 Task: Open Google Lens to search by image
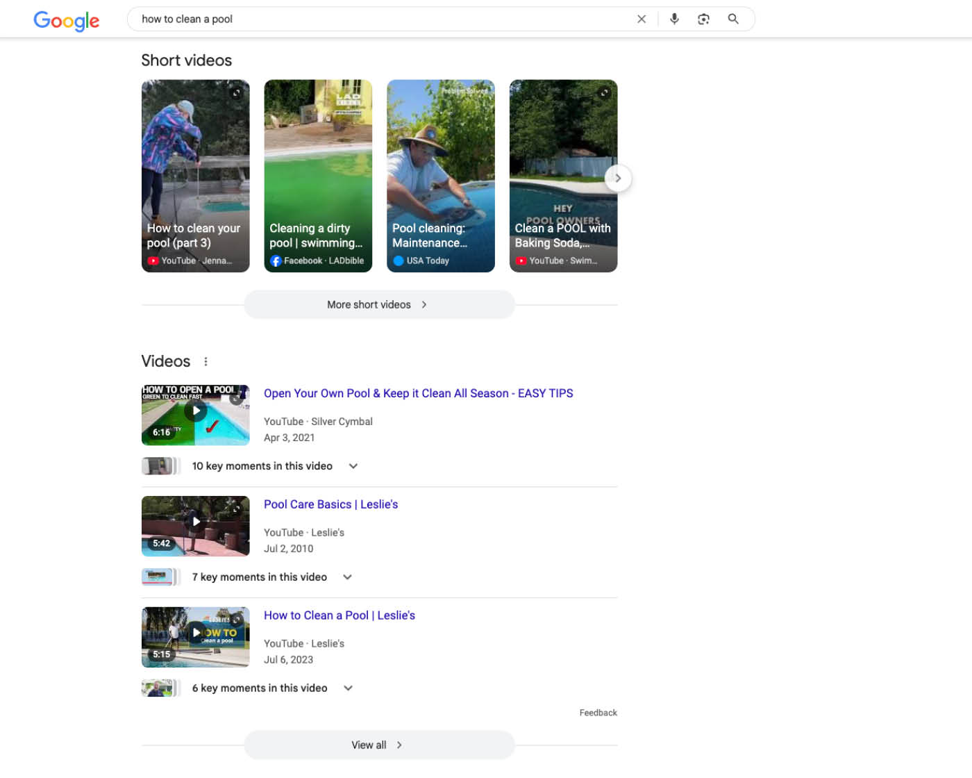(x=703, y=19)
